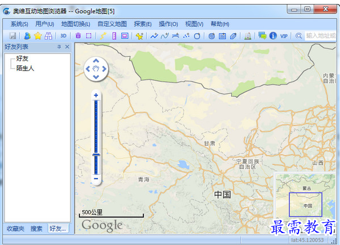This screenshot has height=245, width=340.
Task: Switch to the 收藏夹 tab
Action: tap(15, 229)
